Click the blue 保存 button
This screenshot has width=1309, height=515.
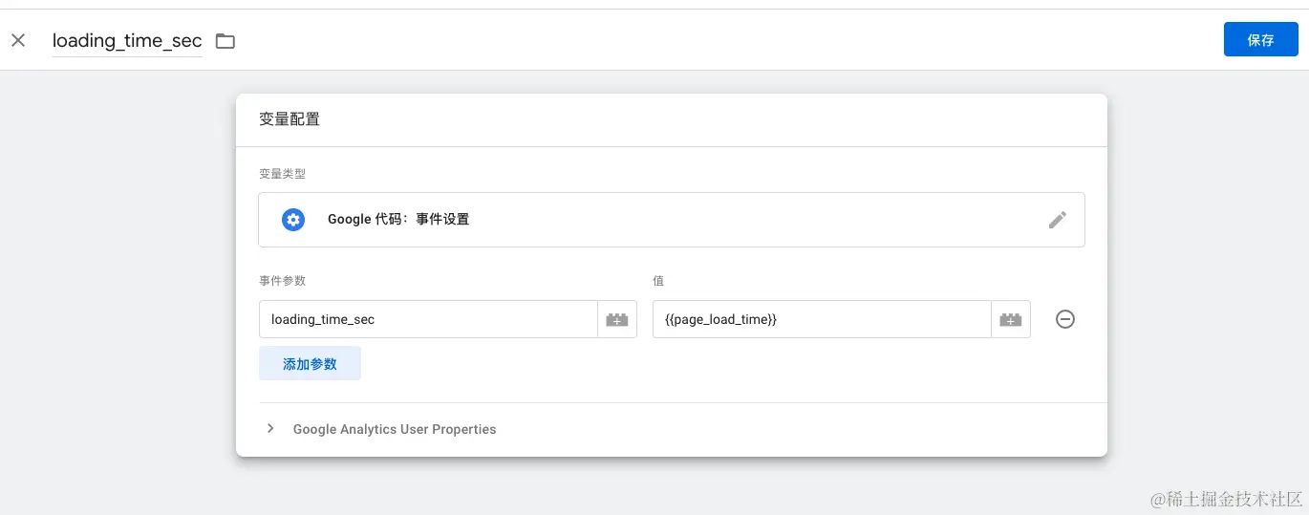1260,40
